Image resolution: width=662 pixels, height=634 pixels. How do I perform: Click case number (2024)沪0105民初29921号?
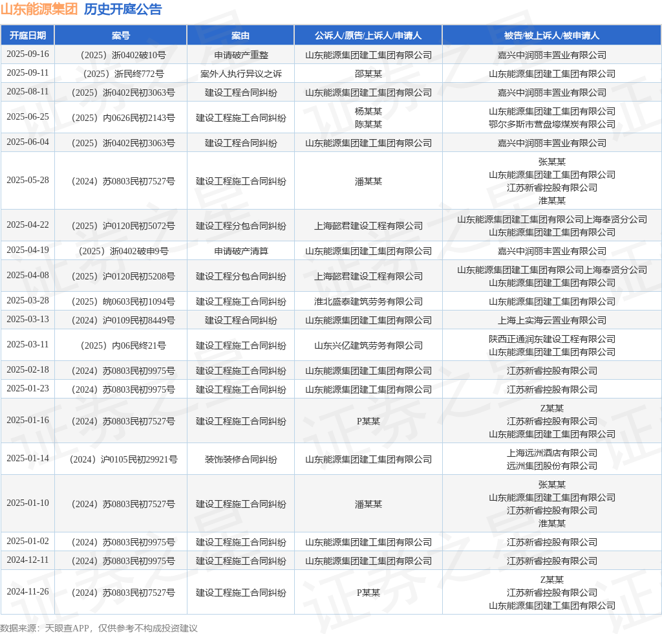(121, 459)
